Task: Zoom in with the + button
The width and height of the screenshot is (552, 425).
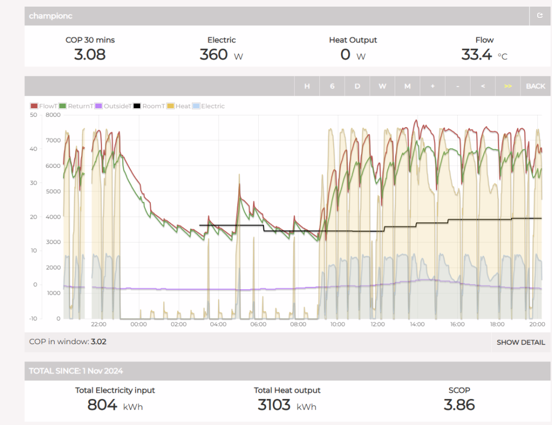Action: (432, 86)
